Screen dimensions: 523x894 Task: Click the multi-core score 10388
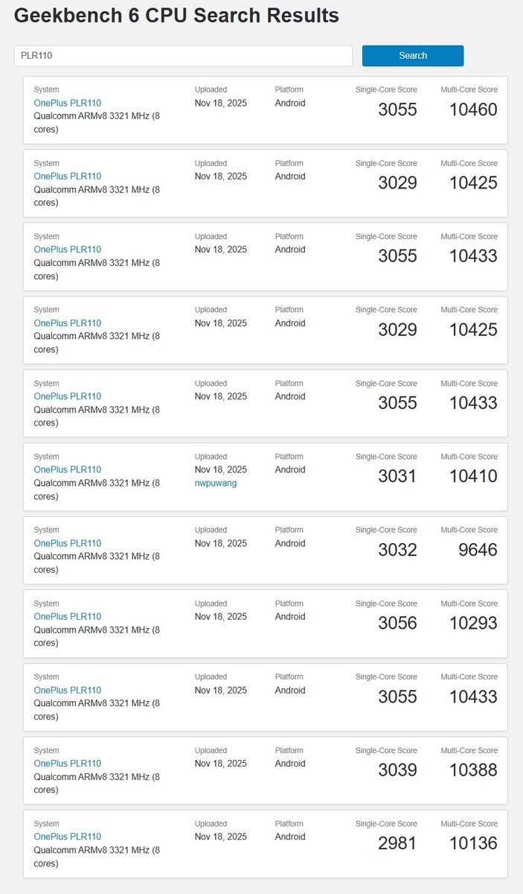coord(473,770)
